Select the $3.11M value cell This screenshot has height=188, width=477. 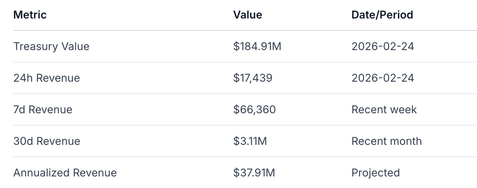coord(250,141)
